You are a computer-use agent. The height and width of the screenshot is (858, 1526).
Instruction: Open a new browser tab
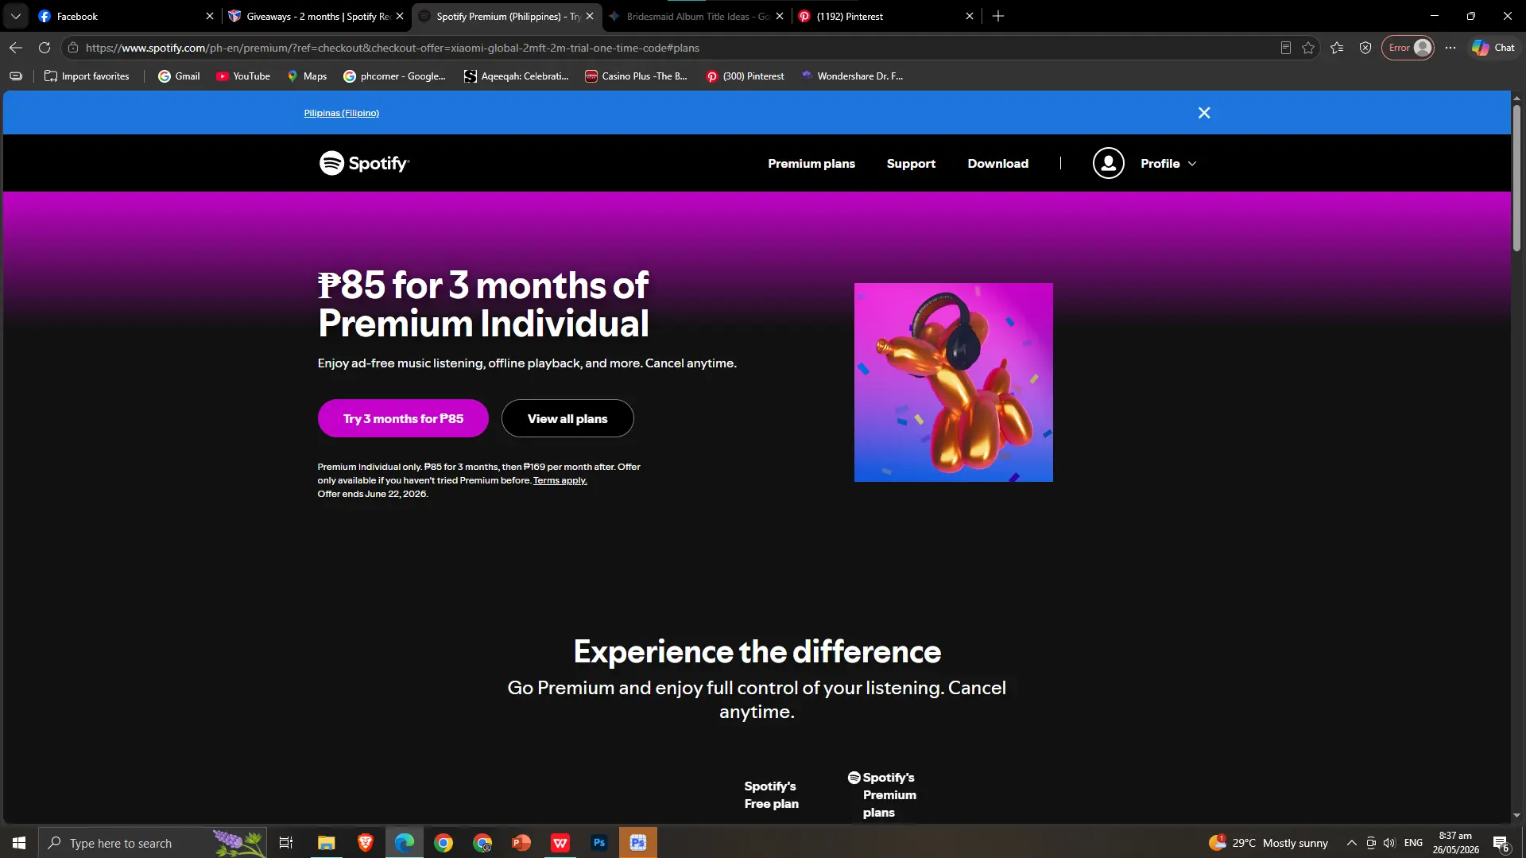[x=998, y=16]
